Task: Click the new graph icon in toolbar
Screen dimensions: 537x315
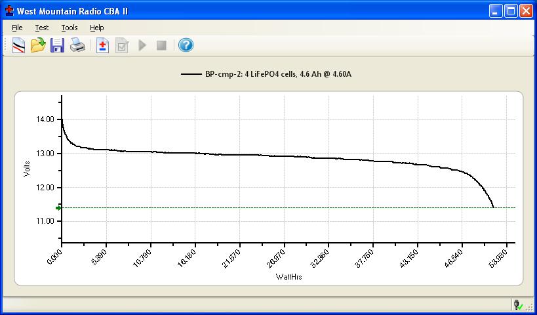Action: click(18, 45)
